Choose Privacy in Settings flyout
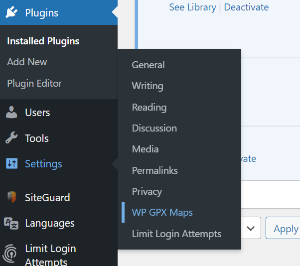Image resolution: width=300 pixels, height=266 pixels. pyautogui.click(x=147, y=192)
